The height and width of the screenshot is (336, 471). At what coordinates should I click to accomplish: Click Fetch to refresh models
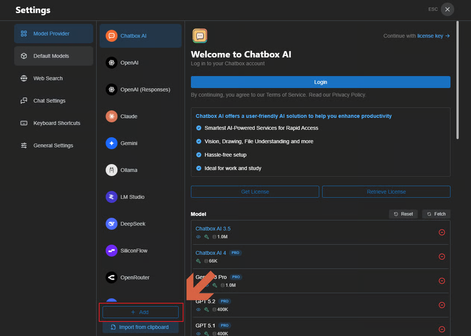click(x=436, y=214)
